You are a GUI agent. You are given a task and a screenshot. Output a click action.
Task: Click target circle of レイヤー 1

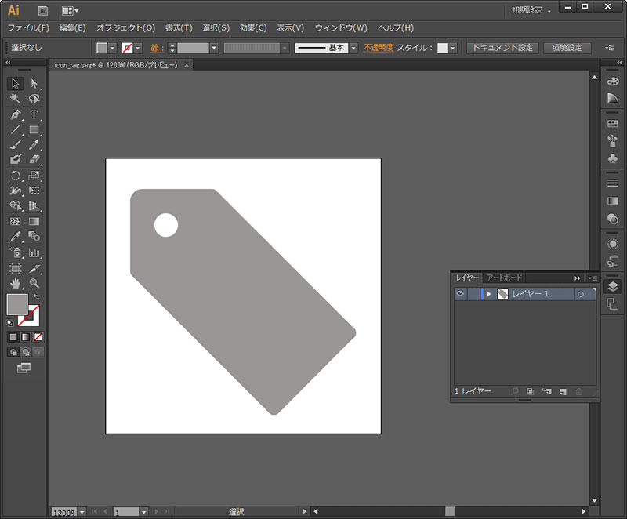click(581, 294)
